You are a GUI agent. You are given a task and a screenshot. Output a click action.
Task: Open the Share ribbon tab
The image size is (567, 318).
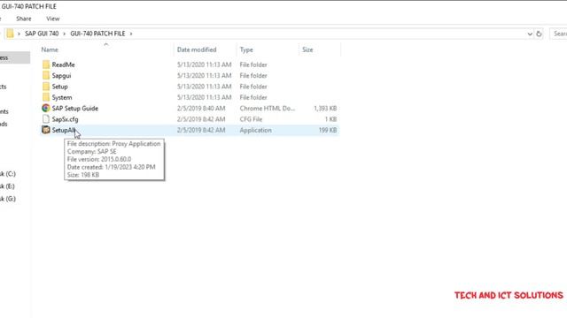click(24, 19)
